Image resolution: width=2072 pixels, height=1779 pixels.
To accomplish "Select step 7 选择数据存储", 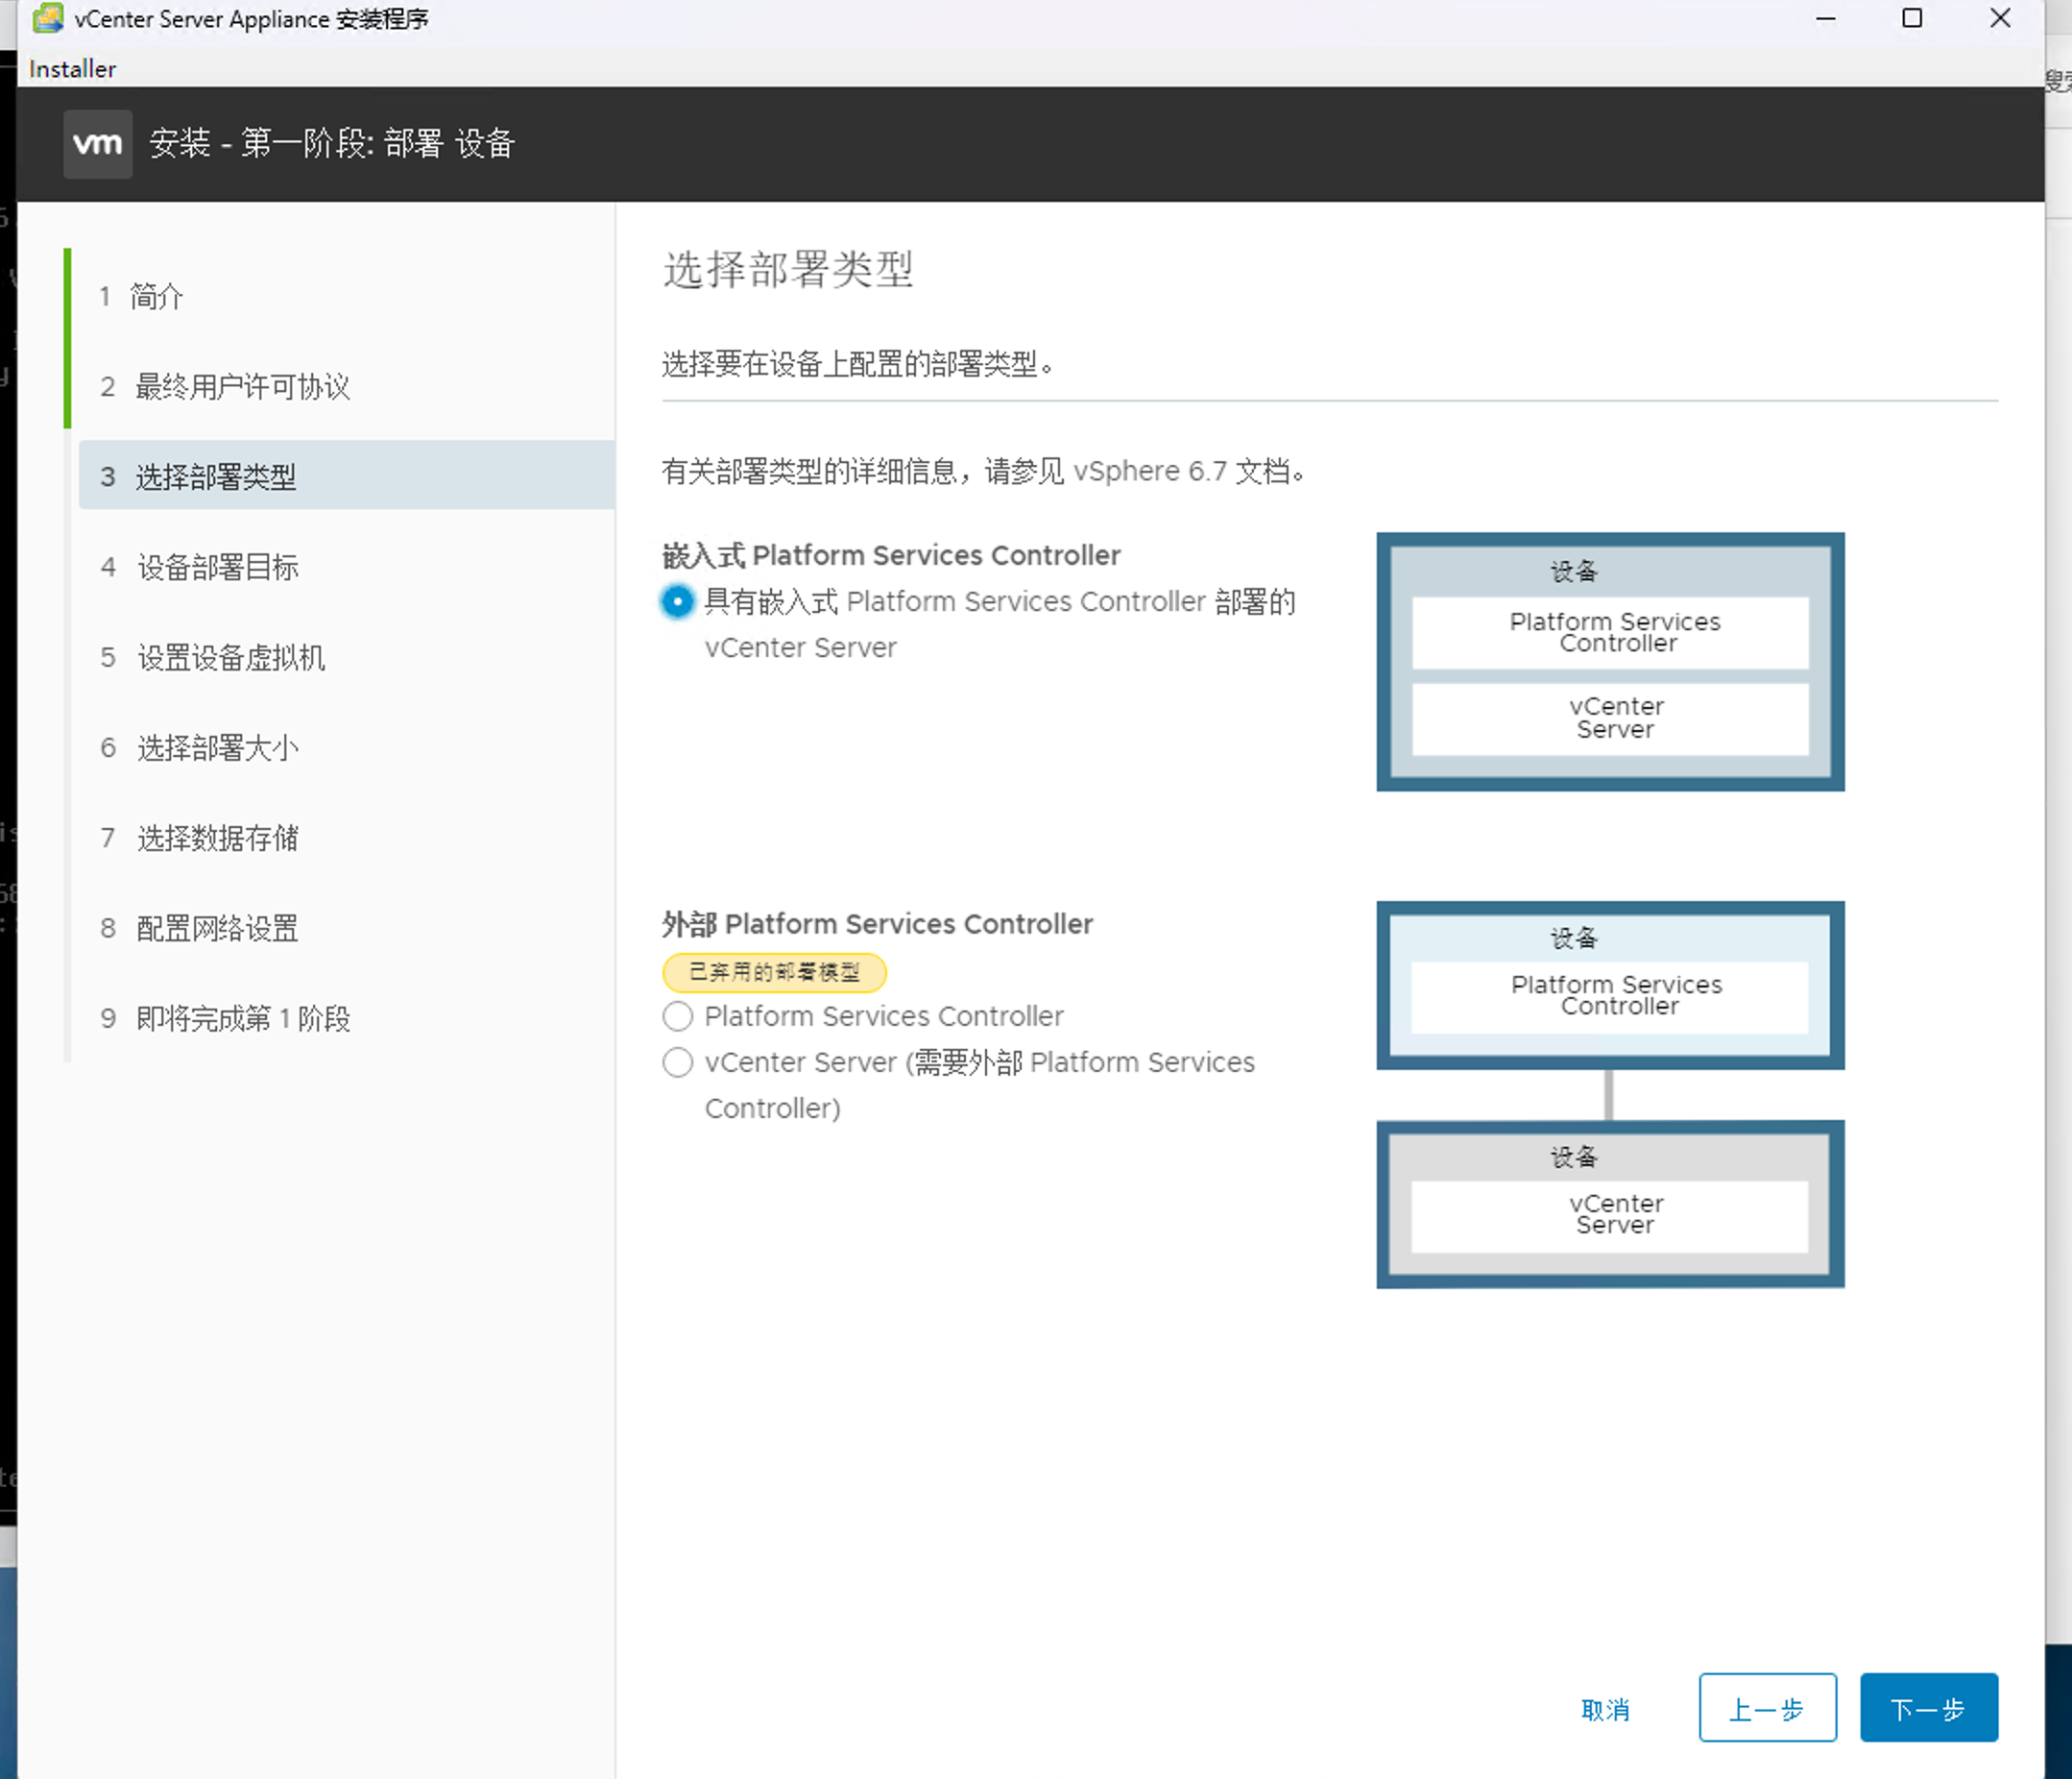I will [199, 838].
